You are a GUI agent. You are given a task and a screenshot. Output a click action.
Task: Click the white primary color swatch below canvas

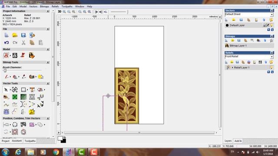point(60,138)
